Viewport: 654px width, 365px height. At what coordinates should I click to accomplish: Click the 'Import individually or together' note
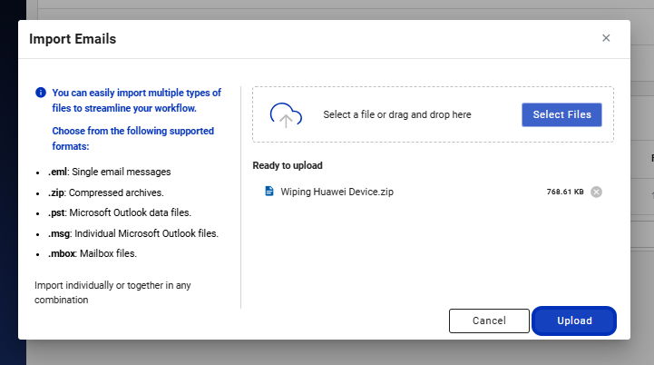pyautogui.click(x=112, y=292)
